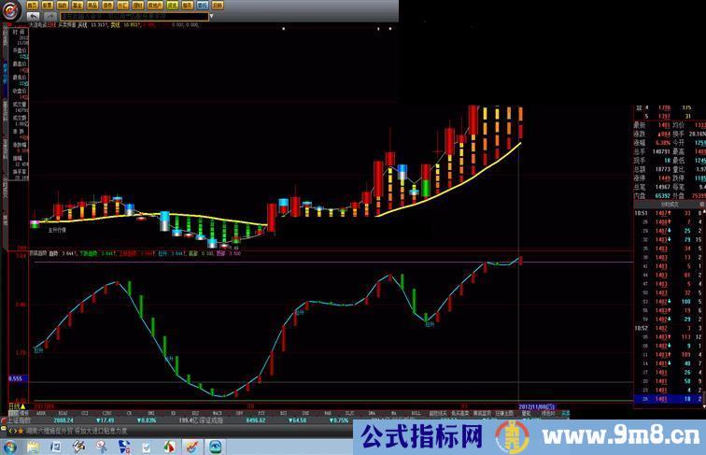Open the Windows Start menu

[x=11, y=447]
